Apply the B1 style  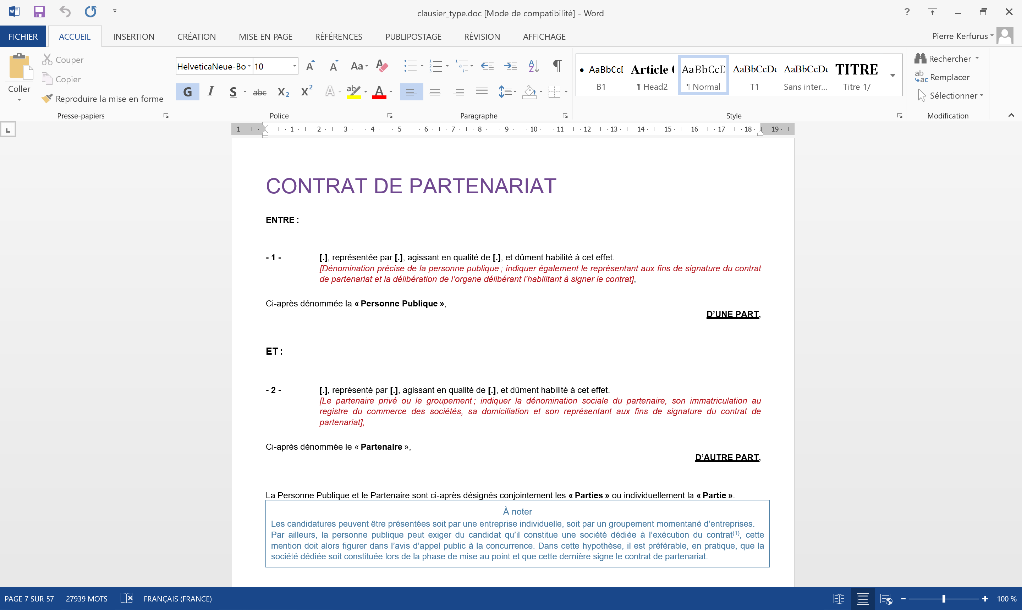(x=601, y=75)
